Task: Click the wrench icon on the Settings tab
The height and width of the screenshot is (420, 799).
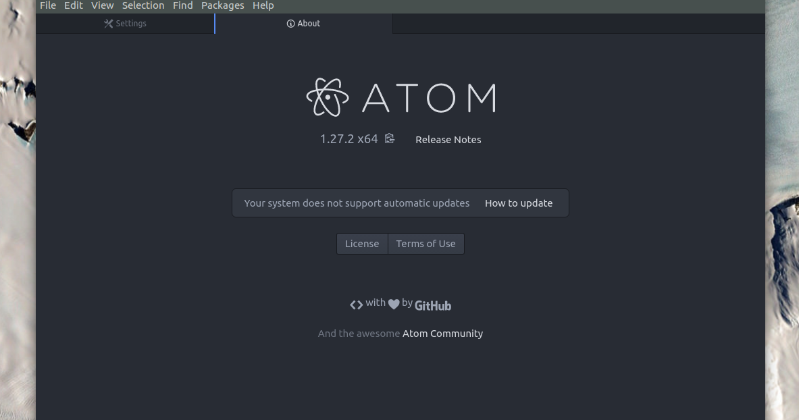Action: (108, 23)
